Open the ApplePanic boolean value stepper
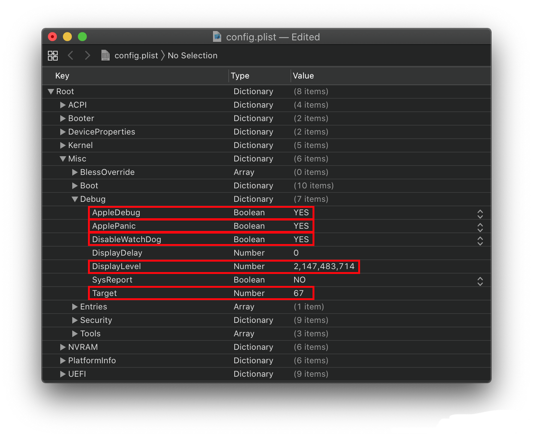The image size is (533, 438). pyautogui.click(x=480, y=227)
